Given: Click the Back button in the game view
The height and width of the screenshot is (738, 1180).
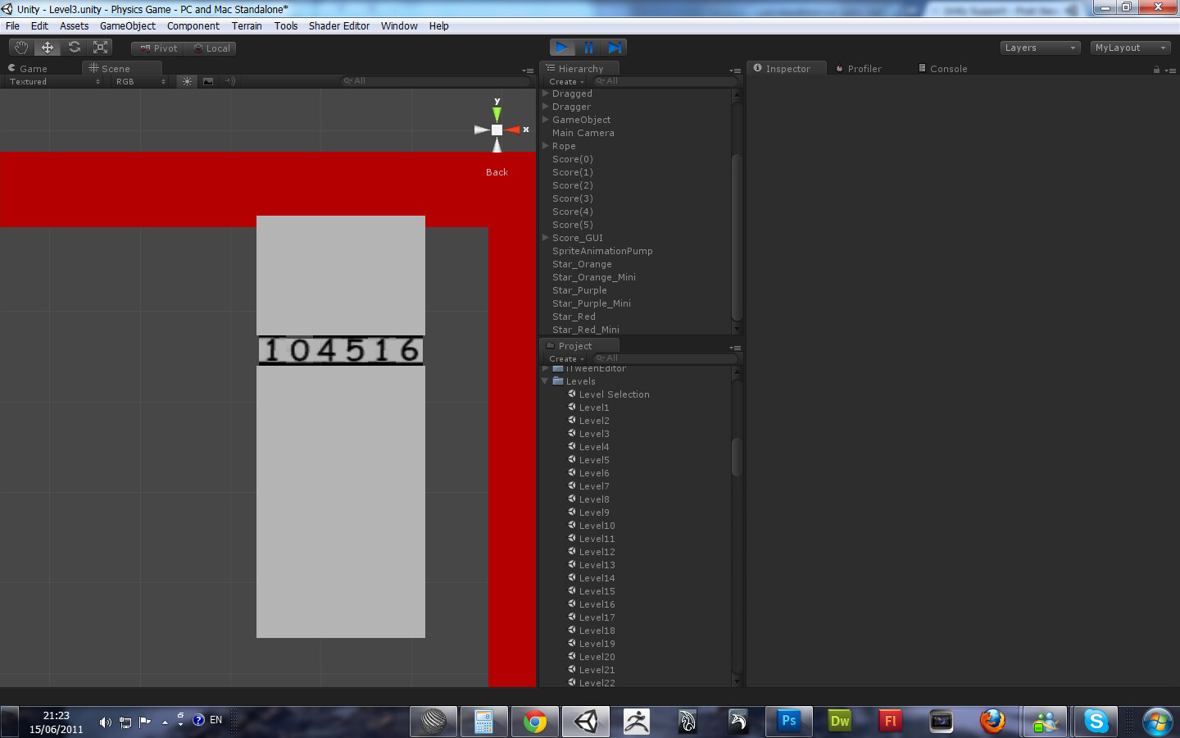Looking at the screenshot, I should [497, 172].
